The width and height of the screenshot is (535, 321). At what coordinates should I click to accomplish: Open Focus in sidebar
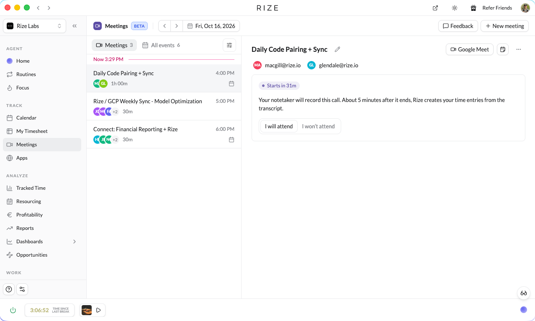pos(42,88)
